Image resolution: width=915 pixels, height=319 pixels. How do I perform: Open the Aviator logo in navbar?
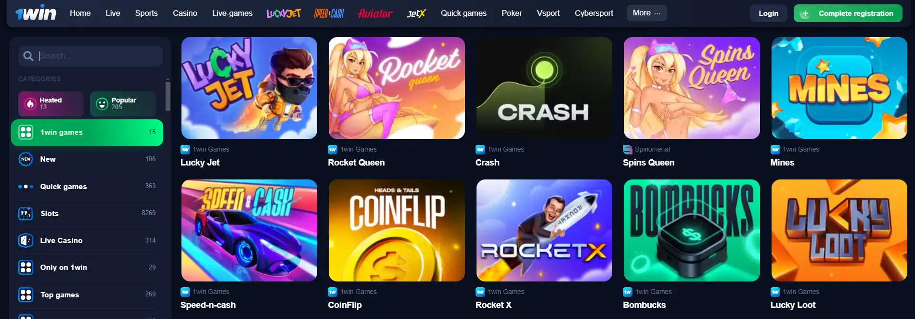(x=375, y=13)
